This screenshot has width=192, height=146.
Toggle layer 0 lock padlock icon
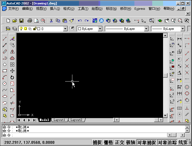click(35, 29)
